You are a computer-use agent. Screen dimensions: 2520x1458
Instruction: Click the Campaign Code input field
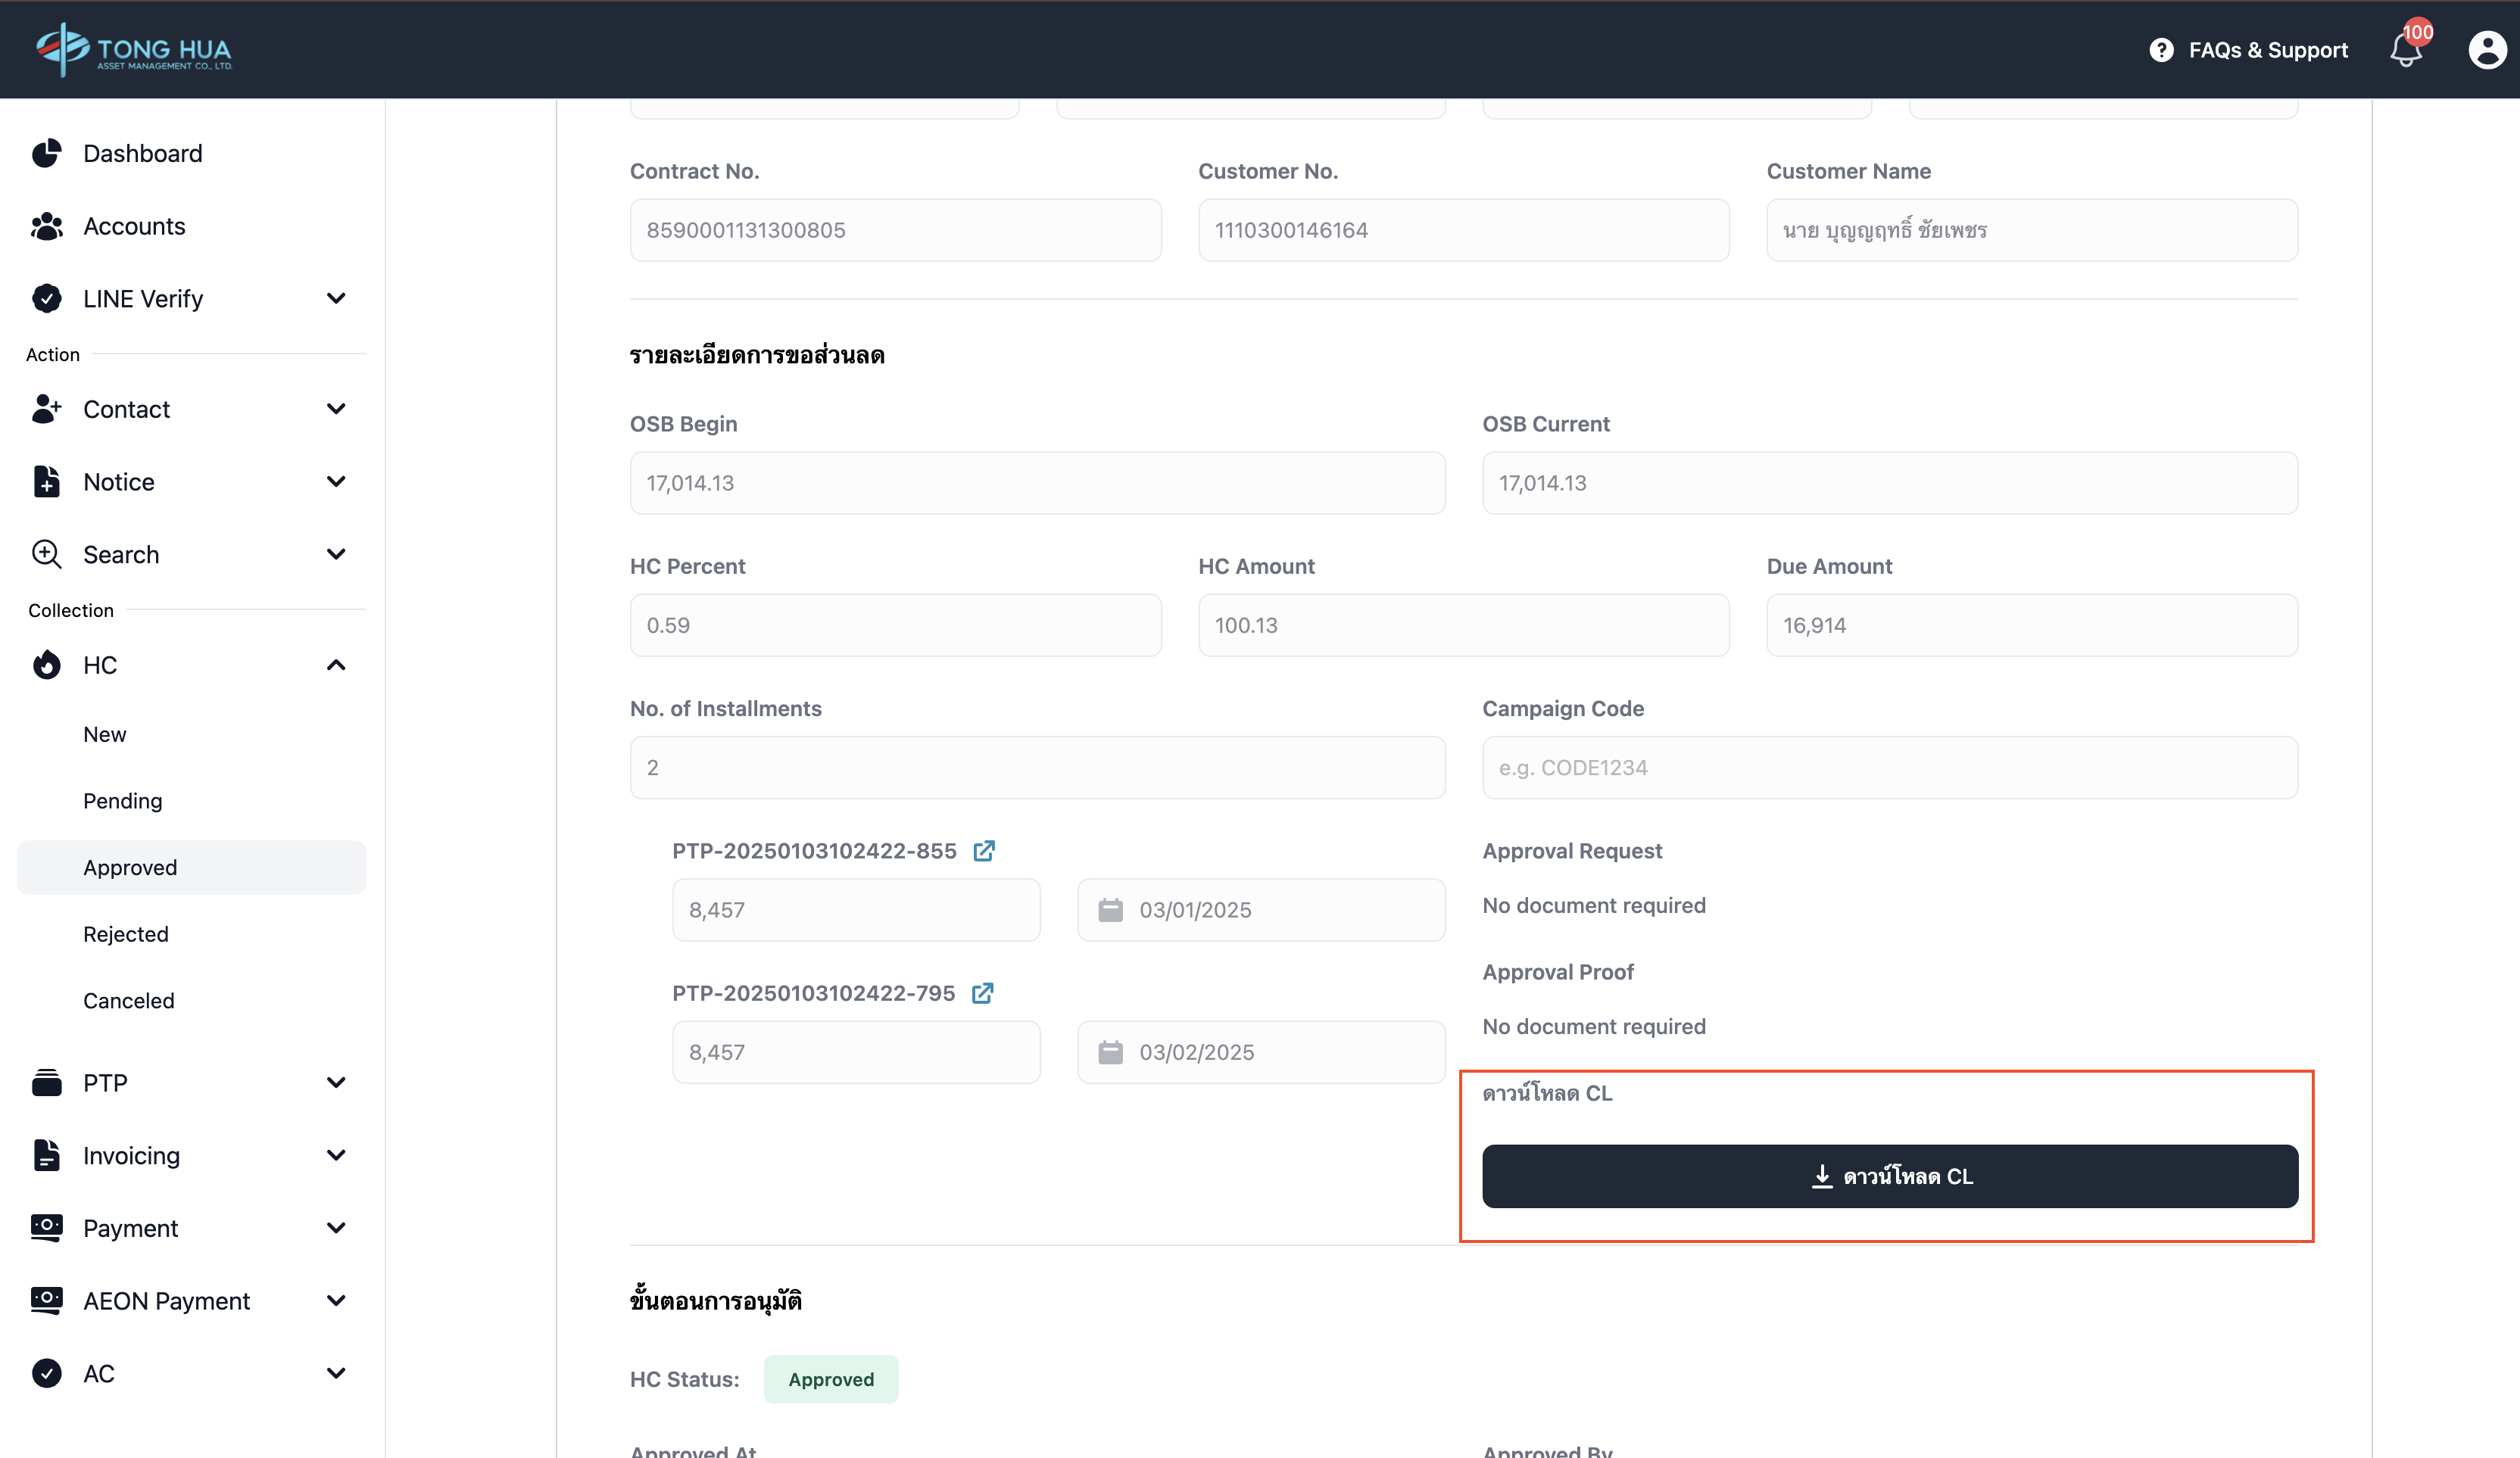click(x=1890, y=768)
